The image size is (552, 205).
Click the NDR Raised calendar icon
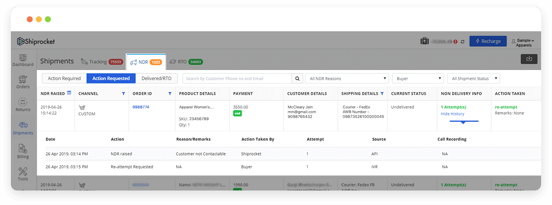point(69,93)
